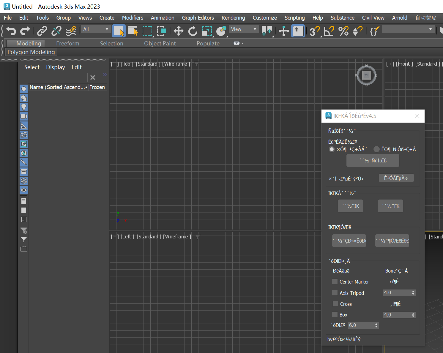Click the Select and Link chain icon
This screenshot has width=443, height=353.
(x=42, y=31)
